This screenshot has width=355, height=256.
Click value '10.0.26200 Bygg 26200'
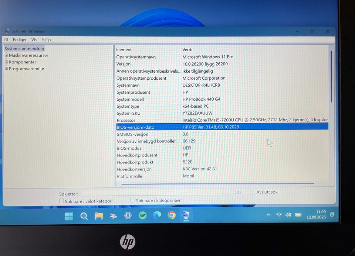point(205,64)
